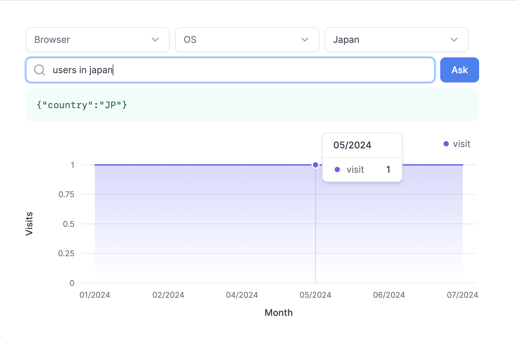The image size is (518, 337).
Task: Toggle the visit series in chart legend
Action: 457,144
